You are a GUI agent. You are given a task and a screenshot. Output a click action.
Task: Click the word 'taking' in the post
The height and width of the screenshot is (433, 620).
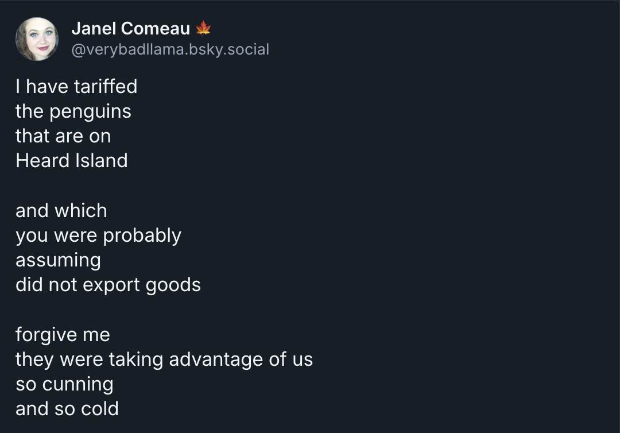pos(136,360)
